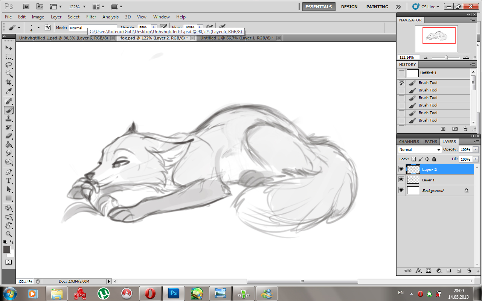
Task: Choose the Paint Bucket tool
Action: 9,144
